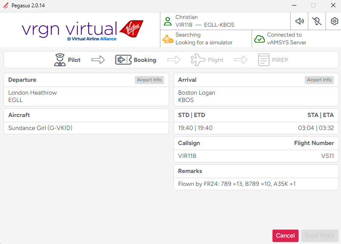The width and height of the screenshot is (341, 244).
Task: Click the 19:40 | 19:40 departure times
Action: (x=195, y=128)
